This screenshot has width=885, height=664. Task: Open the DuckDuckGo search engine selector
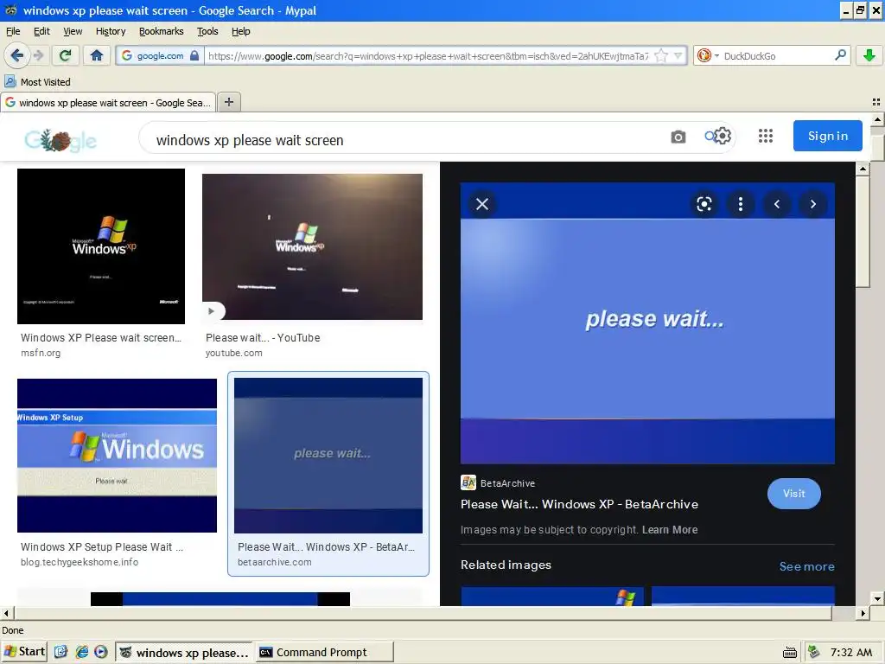pyautogui.click(x=708, y=55)
